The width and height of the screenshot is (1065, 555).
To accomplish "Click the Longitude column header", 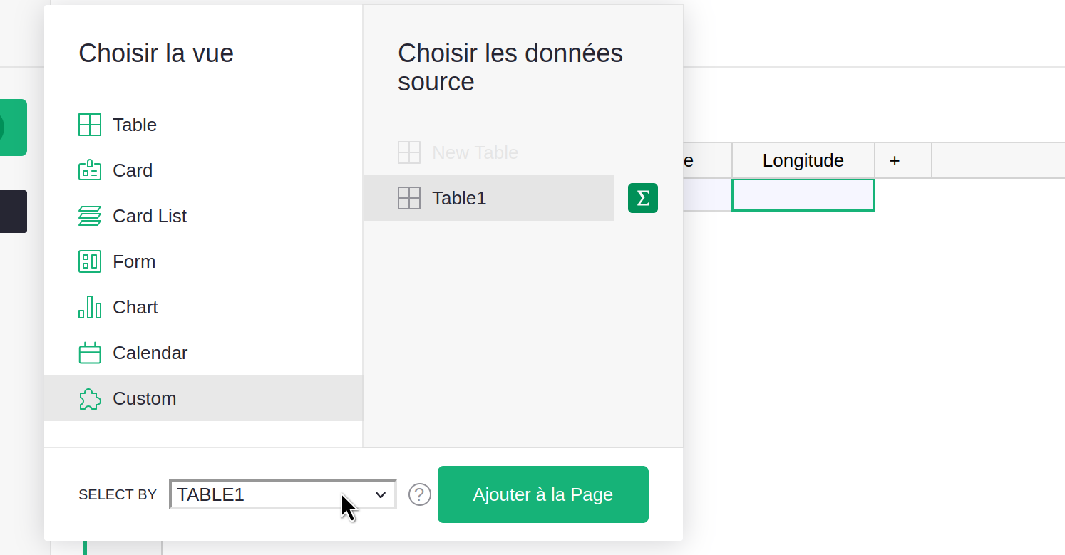I will (803, 160).
